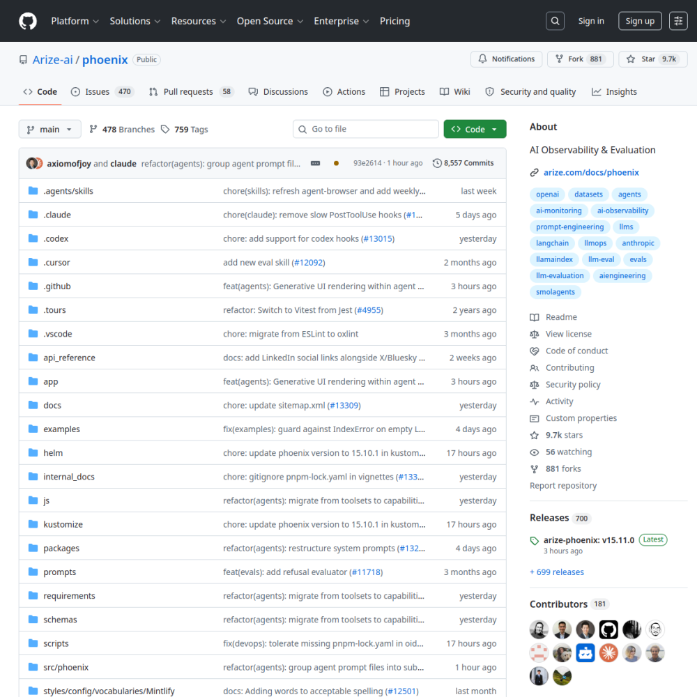This screenshot has height=697, width=697.
Task: Click the fork icon in Fork button
Action: (559, 59)
